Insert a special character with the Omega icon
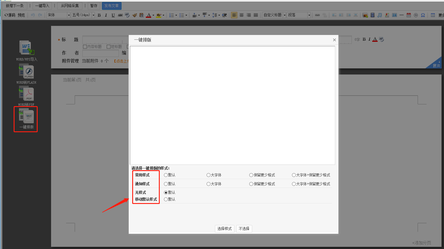 click(x=423, y=15)
